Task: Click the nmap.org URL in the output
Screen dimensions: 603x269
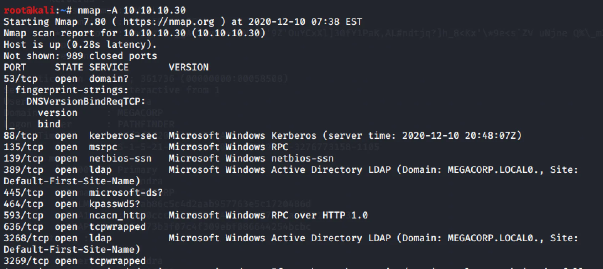Action: [x=169, y=22]
